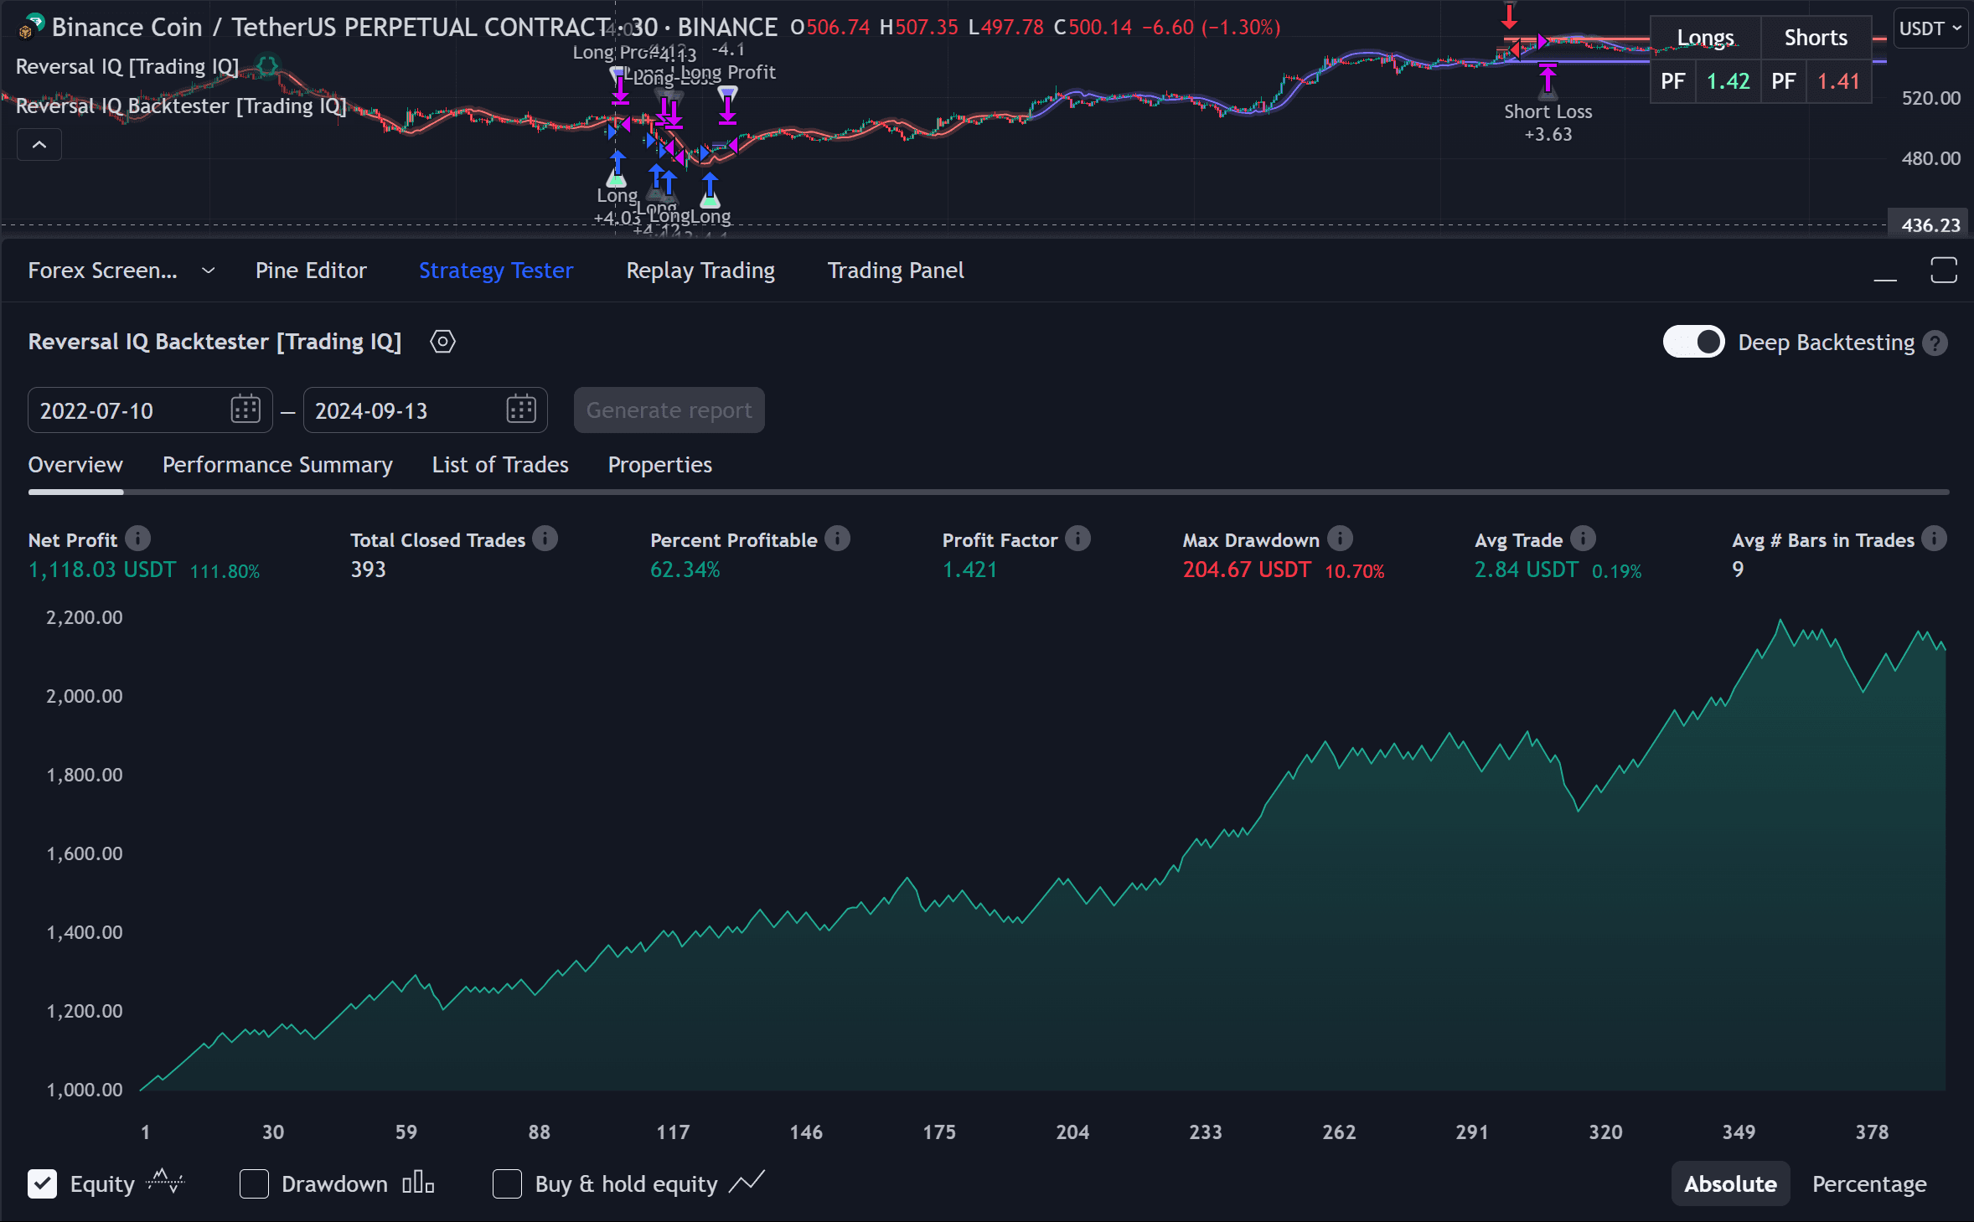
Task: Switch to Overview tab
Action: point(75,465)
